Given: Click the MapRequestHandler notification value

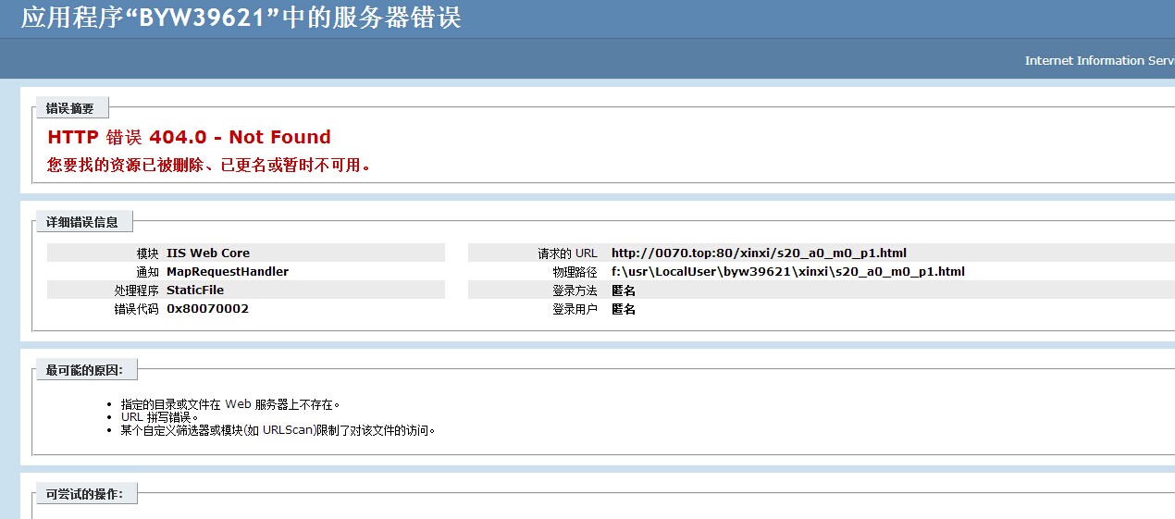Looking at the screenshot, I should click(x=228, y=271).
